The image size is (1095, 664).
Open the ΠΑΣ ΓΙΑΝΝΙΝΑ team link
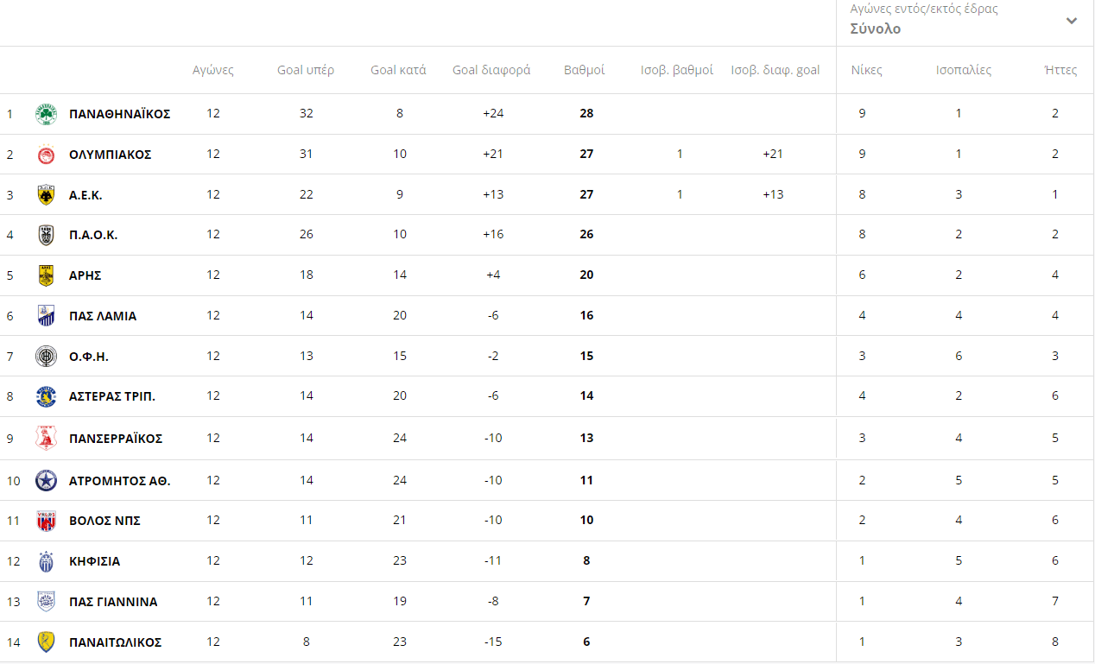[x=113, y=602]
